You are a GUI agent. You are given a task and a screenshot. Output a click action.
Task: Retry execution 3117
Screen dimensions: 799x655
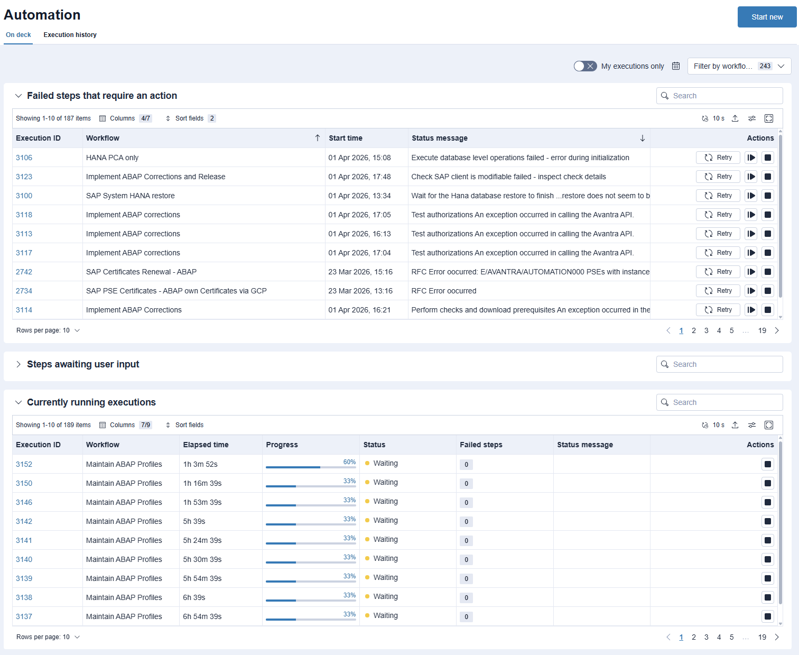click(x=718, y=253)
